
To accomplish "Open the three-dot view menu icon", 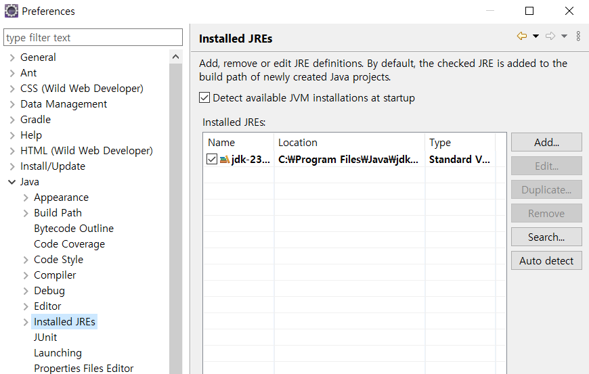I will 578,36.
